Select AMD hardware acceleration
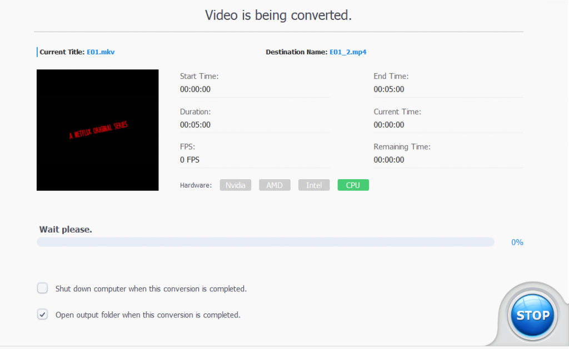The image size is (569, 349). (x=274, y=185)
